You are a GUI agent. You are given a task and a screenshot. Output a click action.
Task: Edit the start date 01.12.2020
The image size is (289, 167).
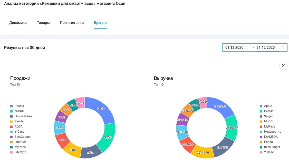coord(234,47)
